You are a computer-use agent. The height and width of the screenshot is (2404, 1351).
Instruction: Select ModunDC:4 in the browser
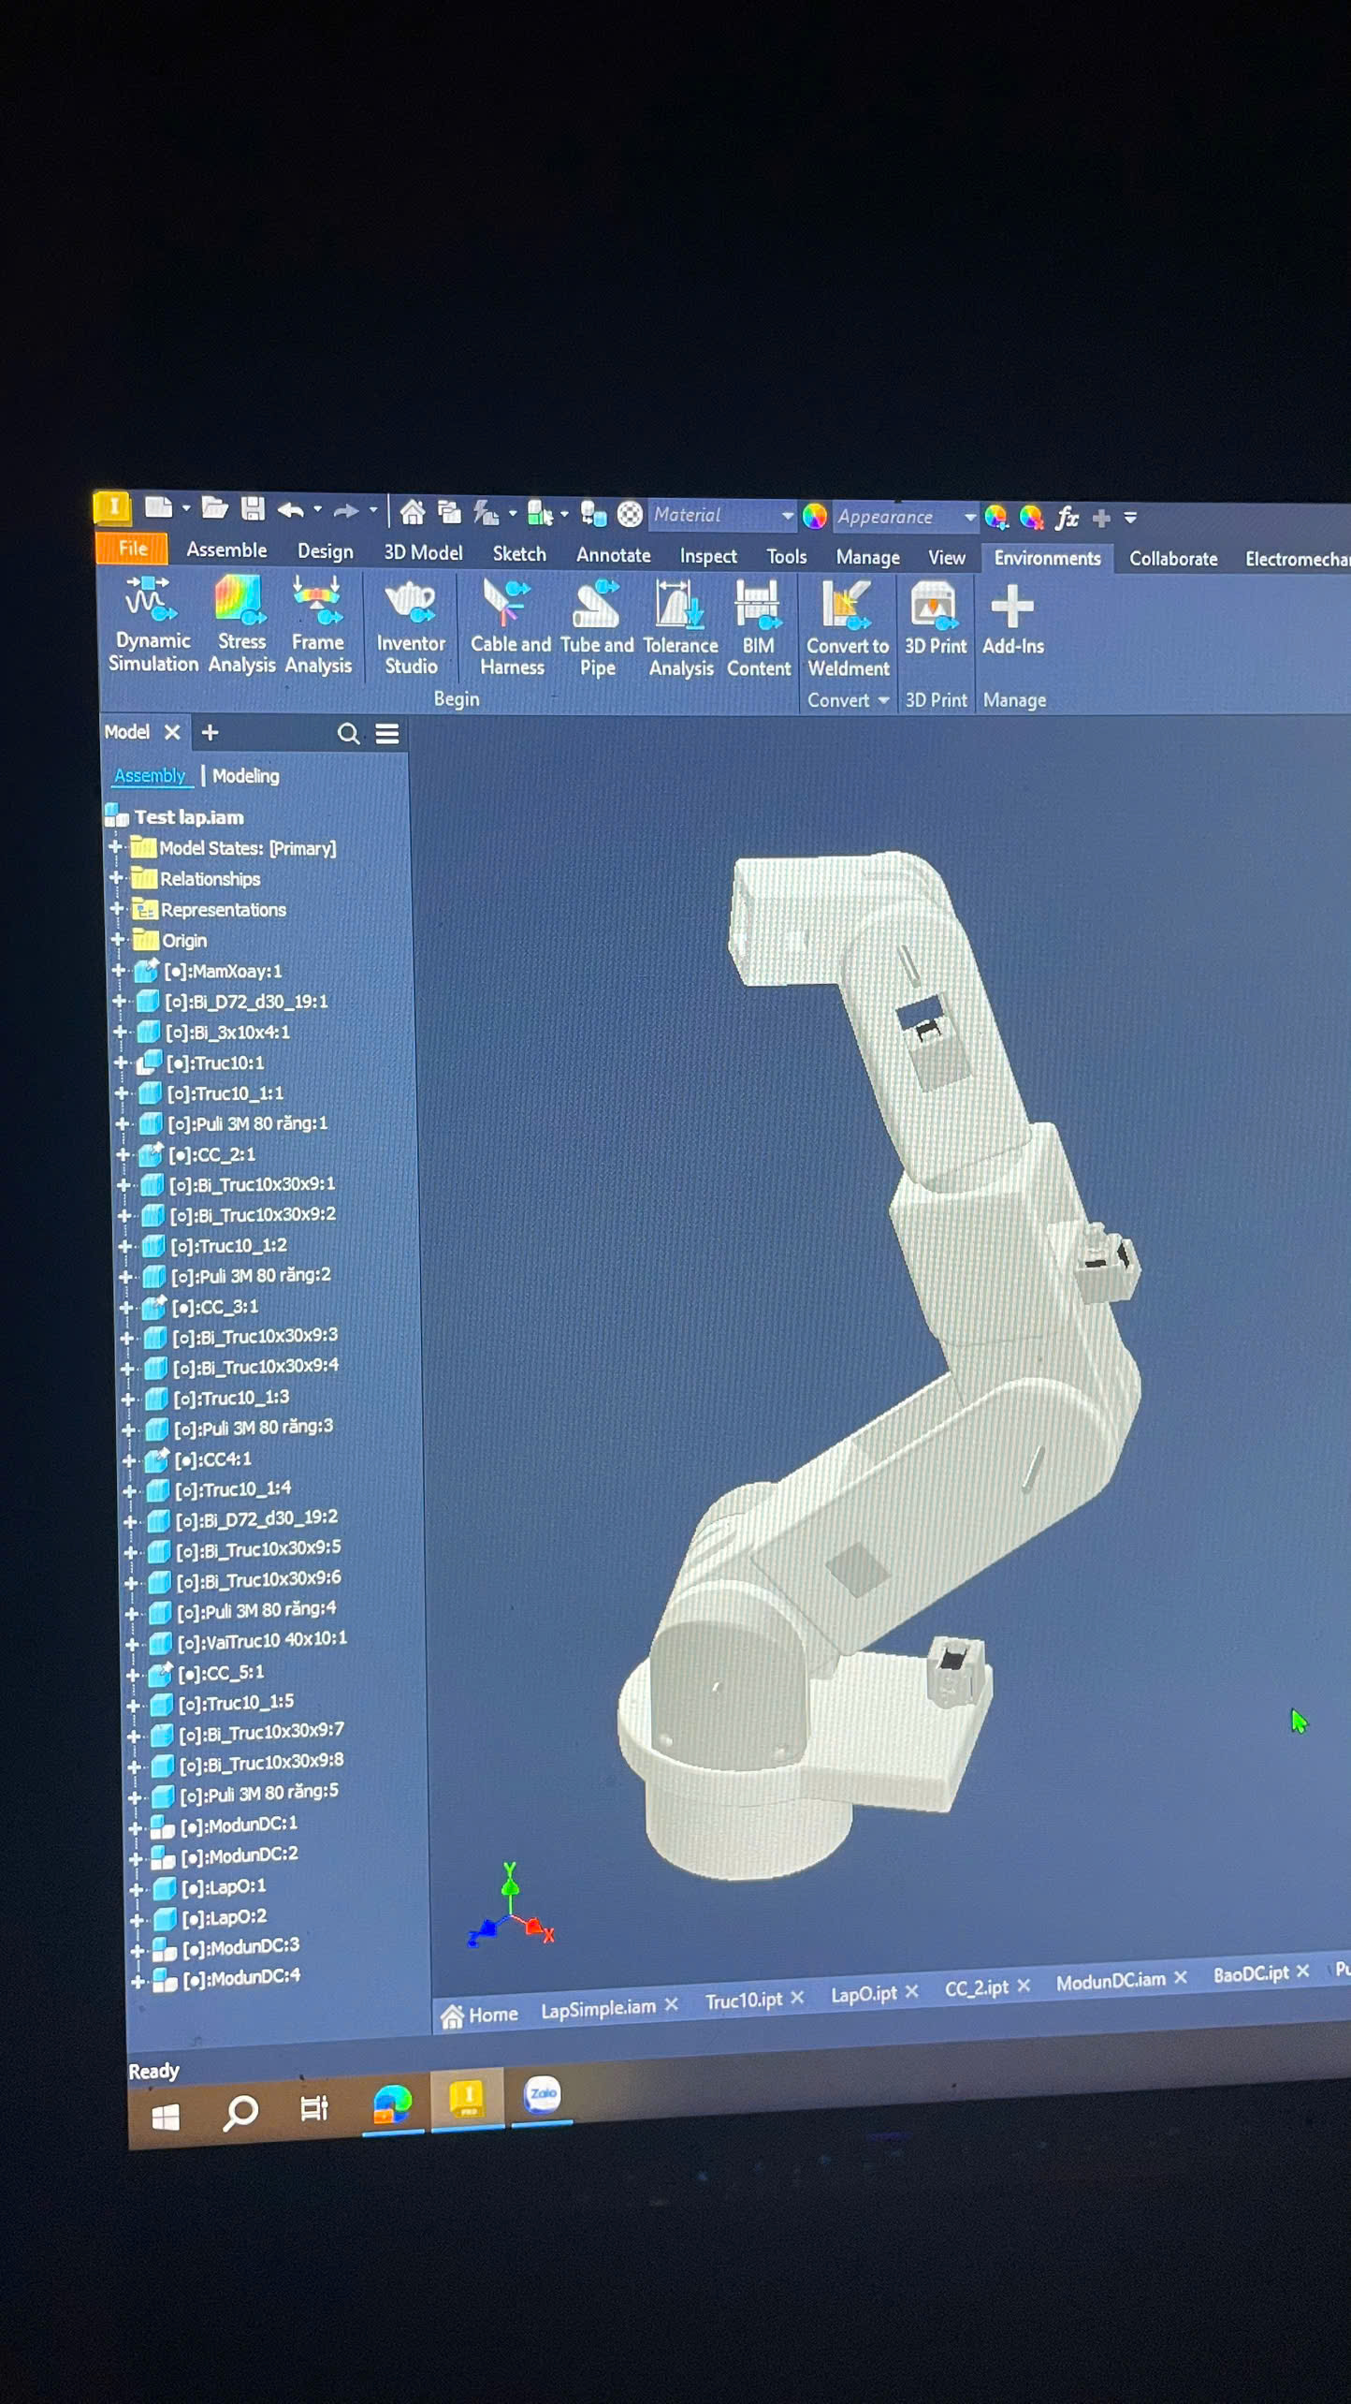pos(241,1978)
